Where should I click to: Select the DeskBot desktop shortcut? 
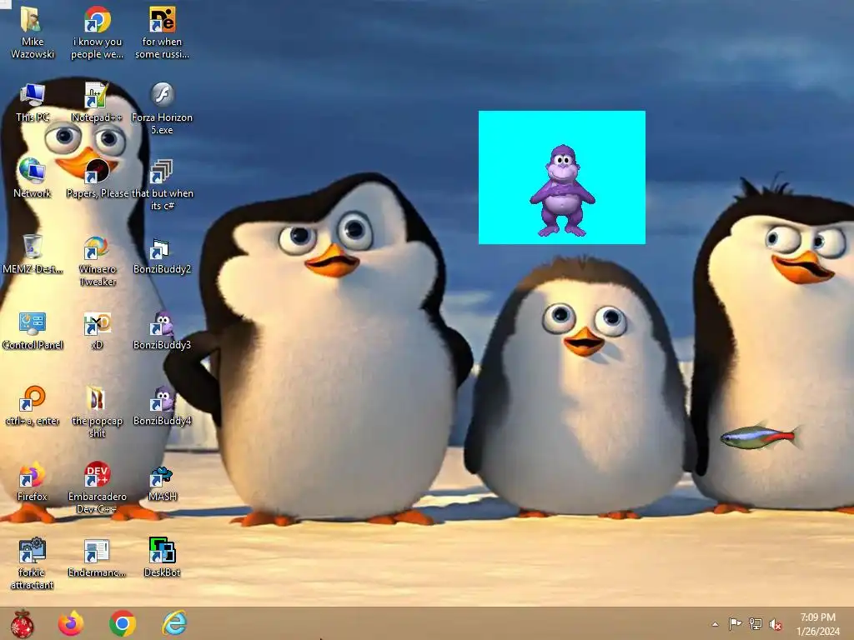[x=162, y=550]
